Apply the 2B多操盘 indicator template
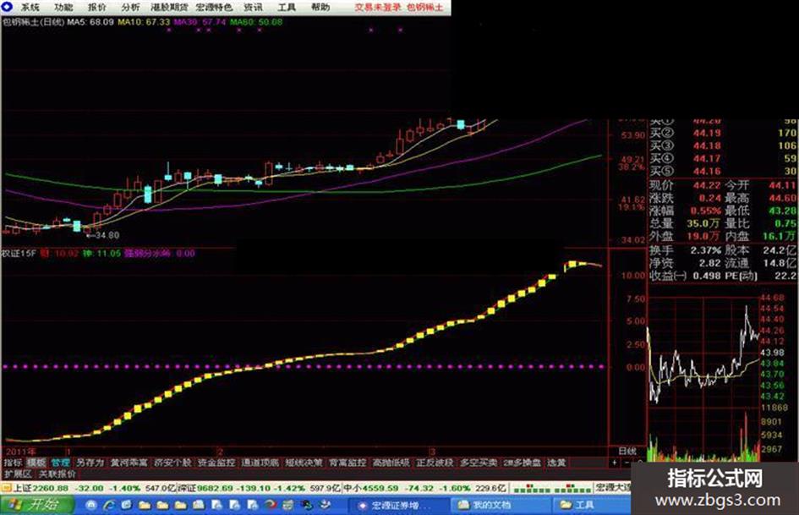799x515 pixels. coord(523,463)
